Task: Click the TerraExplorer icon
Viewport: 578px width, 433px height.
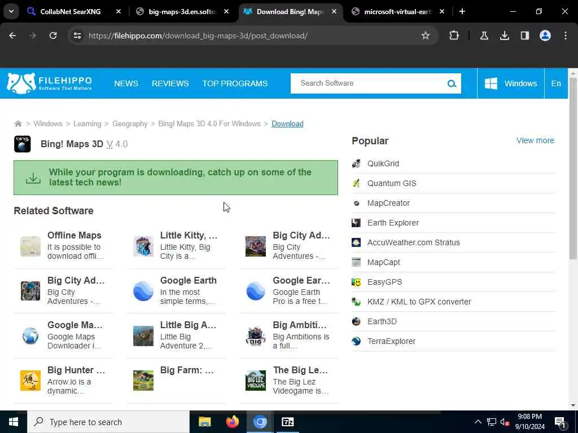Action: 356,341
